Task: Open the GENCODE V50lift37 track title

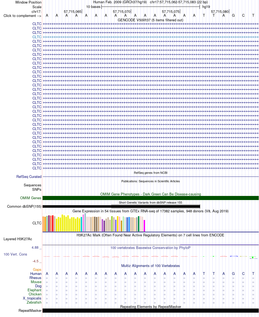Action: point(150,20)
